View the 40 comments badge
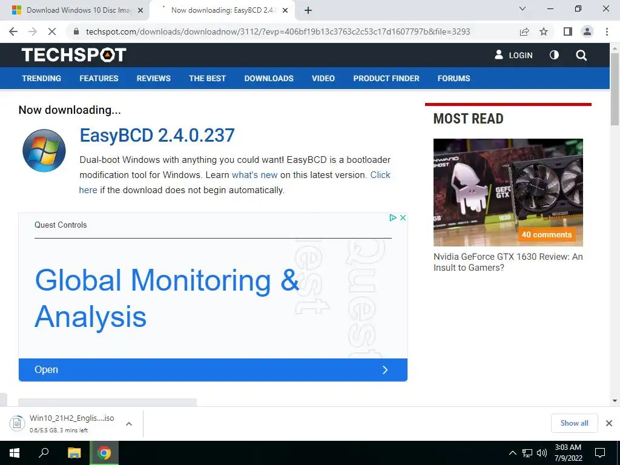This screenshot has width=620, height=465. pyautogui.click(x=547, y=234)
